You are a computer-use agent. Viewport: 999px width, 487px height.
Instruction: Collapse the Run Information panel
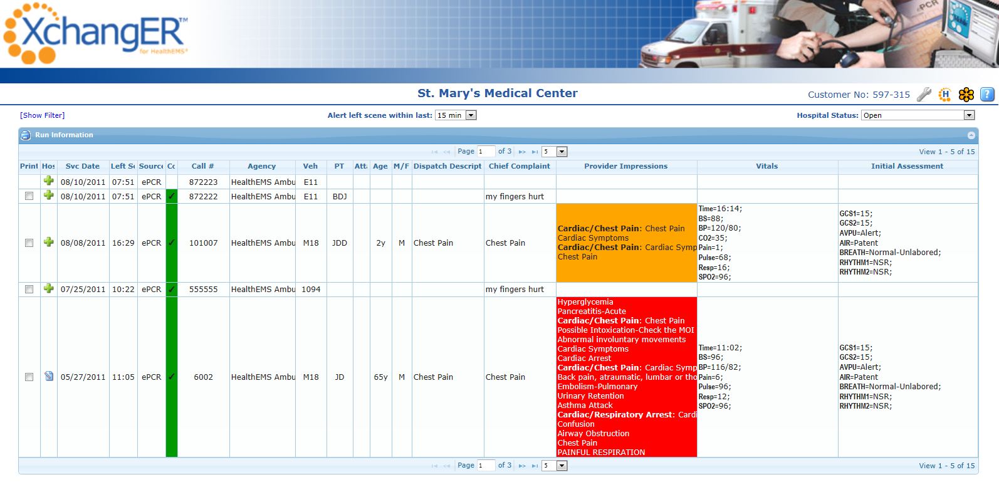[971, 135]
